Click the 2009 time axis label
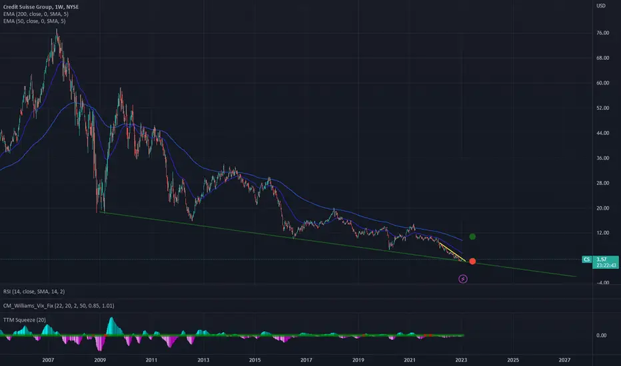The height and width of the screenshot is (366, 621). click(100, 360)
